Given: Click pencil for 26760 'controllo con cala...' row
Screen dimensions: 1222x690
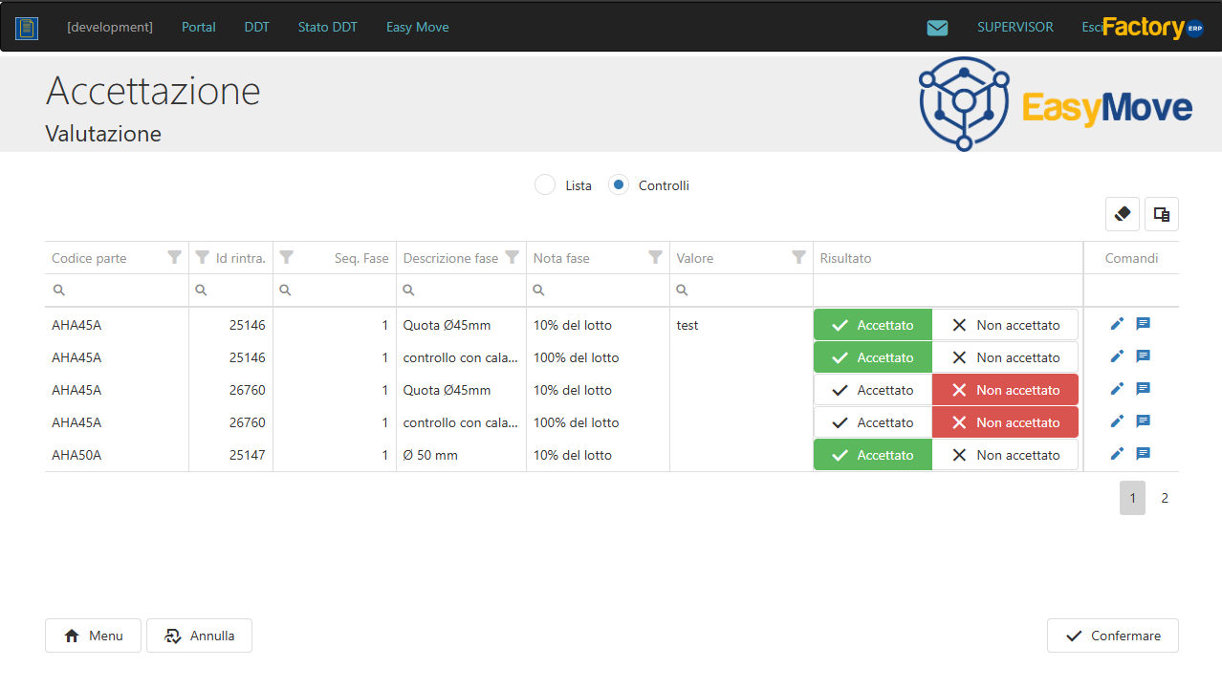Looking at the screenshot, I should (x=1117, y=421).
